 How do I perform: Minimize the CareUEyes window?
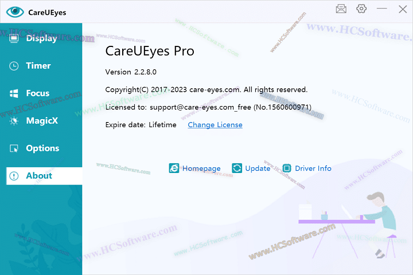click(x=381, y=9)
